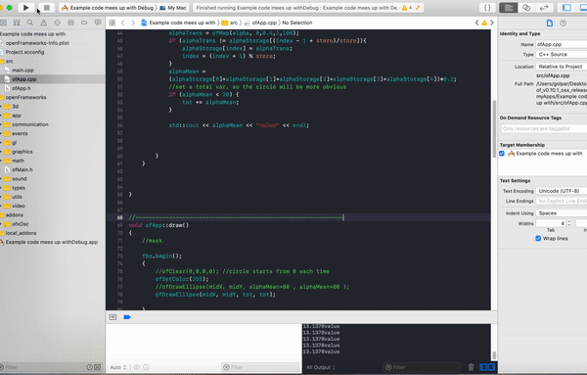This screenshot has width=587, height=375.
Task: Go back with jump bar left arrow
Action: (x=123, y=23)
